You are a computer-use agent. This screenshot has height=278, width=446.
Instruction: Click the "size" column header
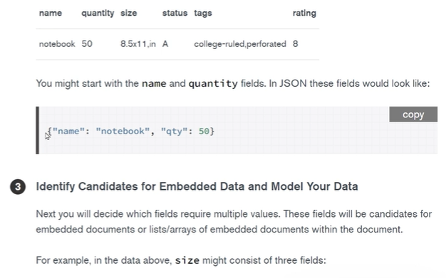(x=128, y=13)
